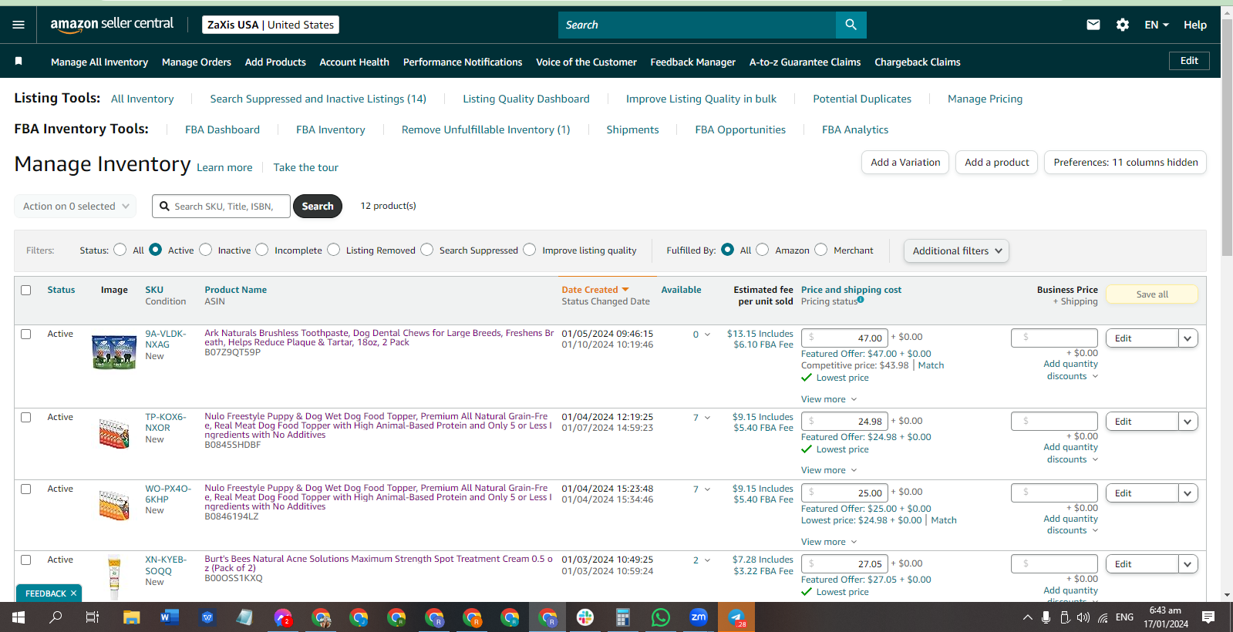The height and width of the screenshot is (632, 1233).
Task: Open the FBA Dashboard link
Action: [222, 129]
